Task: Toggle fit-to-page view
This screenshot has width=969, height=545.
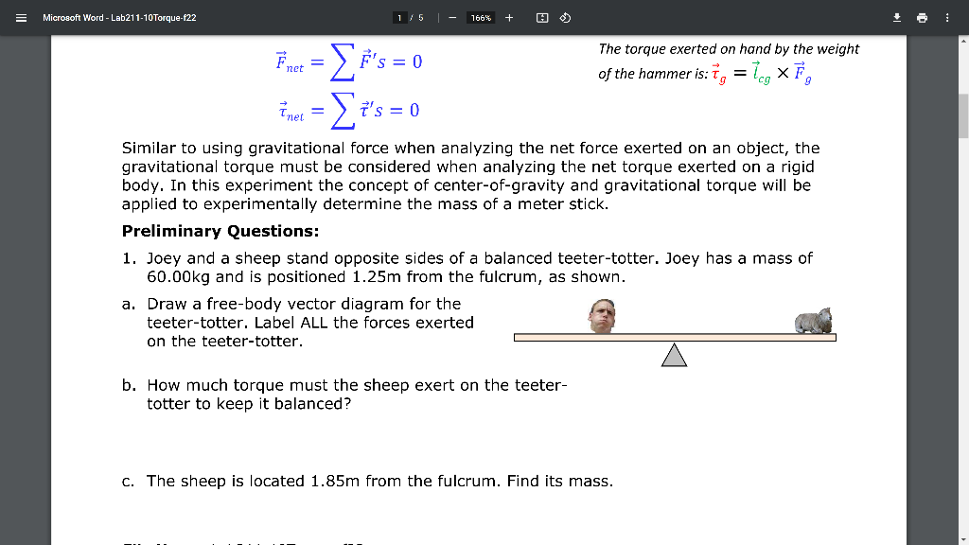Action: coord(541,17)
